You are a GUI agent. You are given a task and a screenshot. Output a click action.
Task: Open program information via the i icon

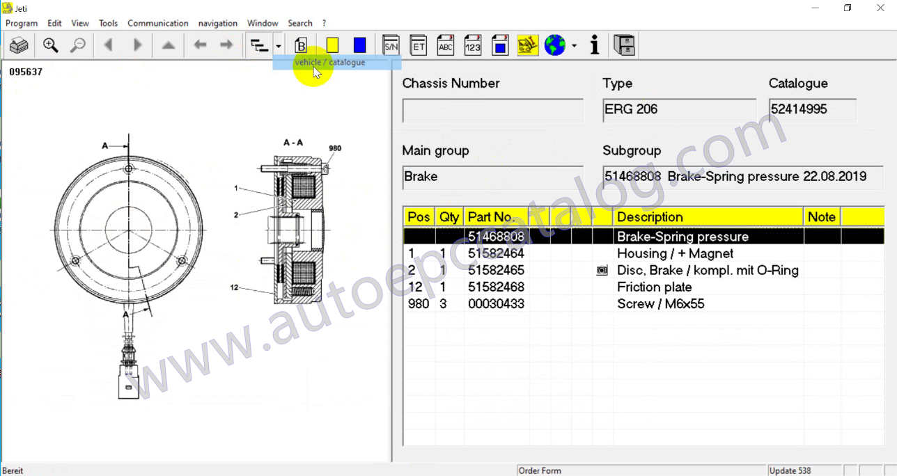[594, 45]
